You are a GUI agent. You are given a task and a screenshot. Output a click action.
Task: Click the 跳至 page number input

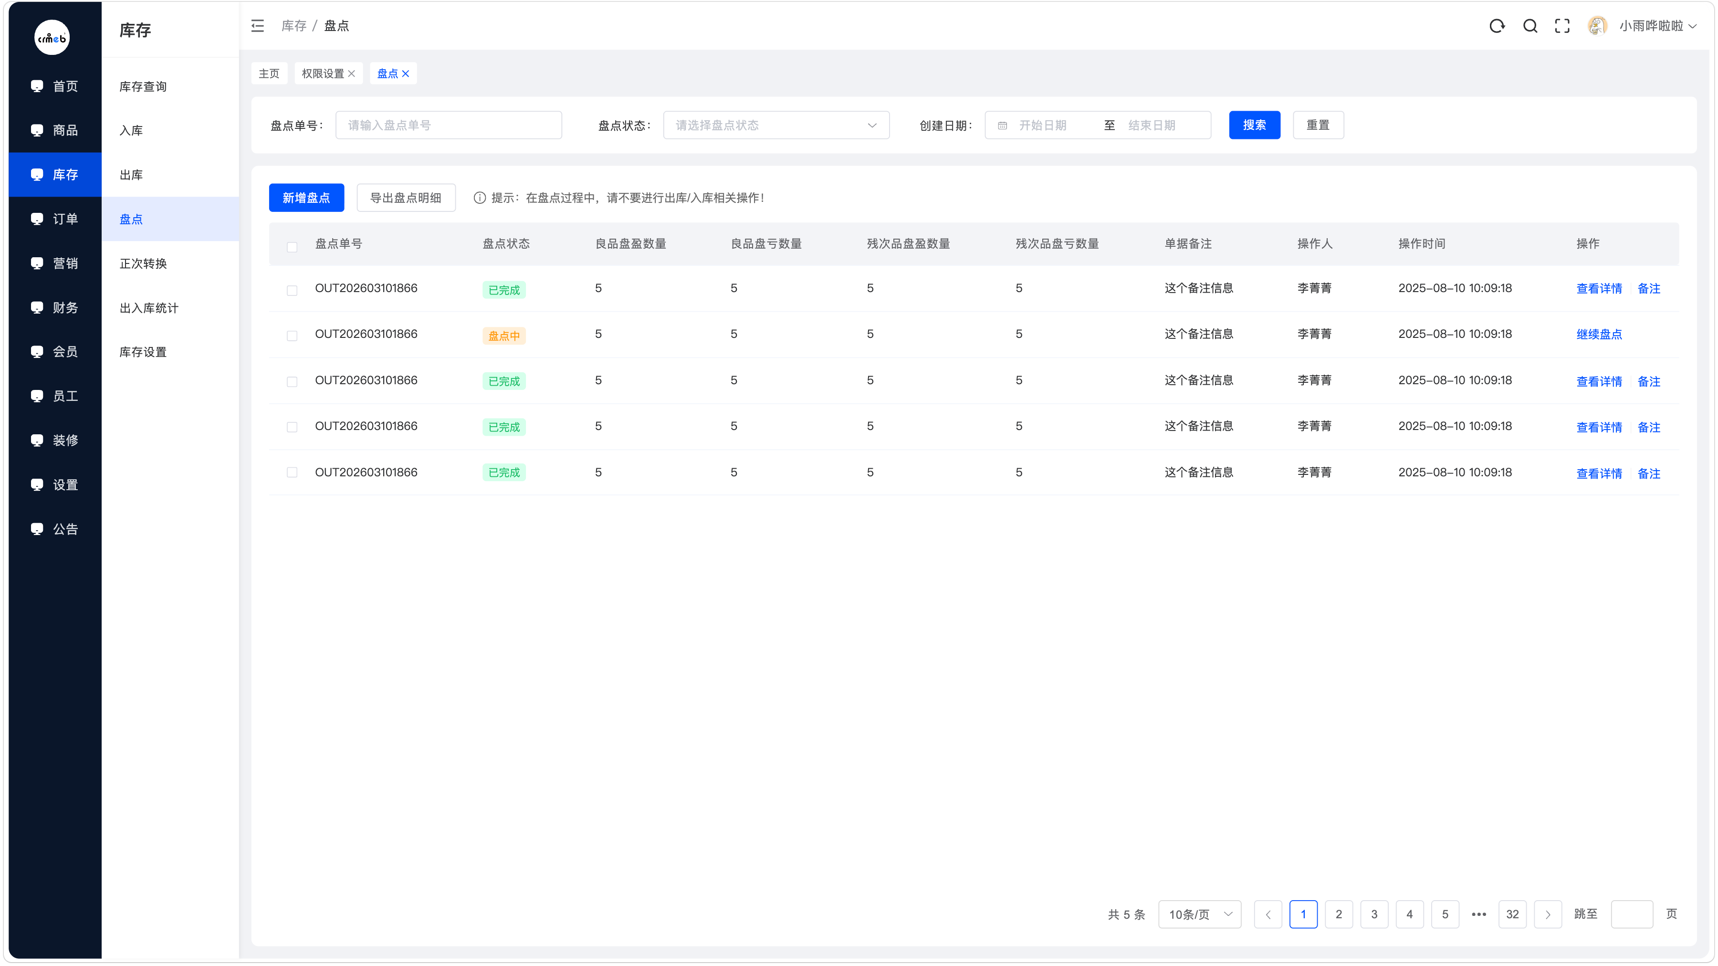[1632, 914]
